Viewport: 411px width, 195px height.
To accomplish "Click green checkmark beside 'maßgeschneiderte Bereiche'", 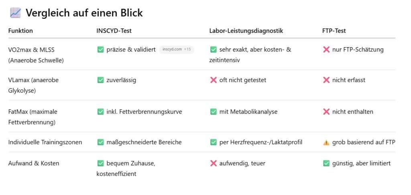I will (101, 142).
